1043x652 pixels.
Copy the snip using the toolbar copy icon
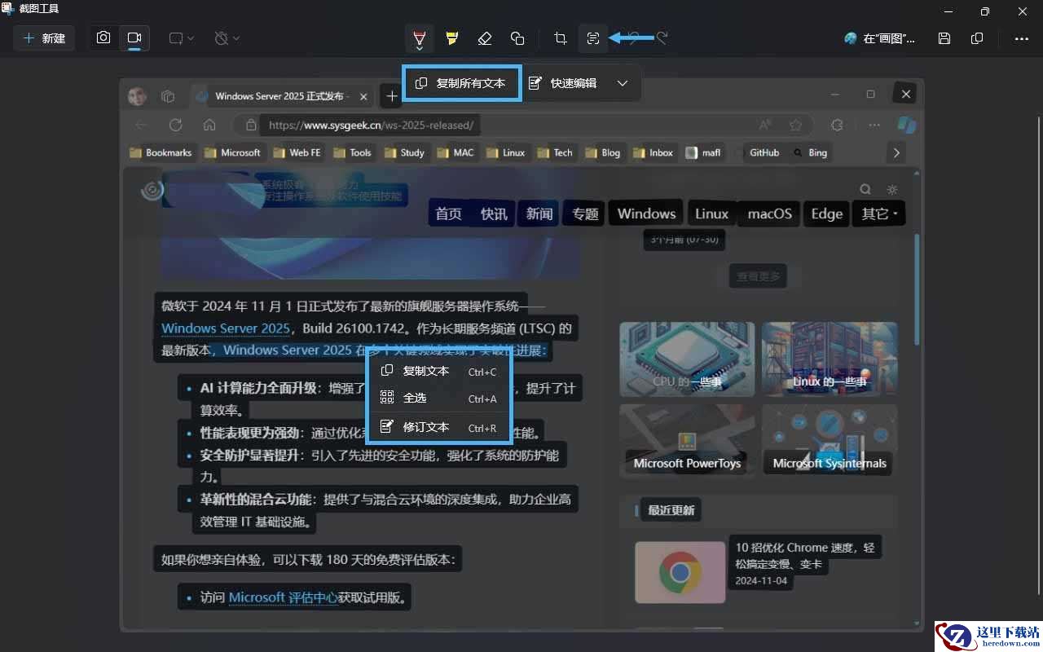977,38
